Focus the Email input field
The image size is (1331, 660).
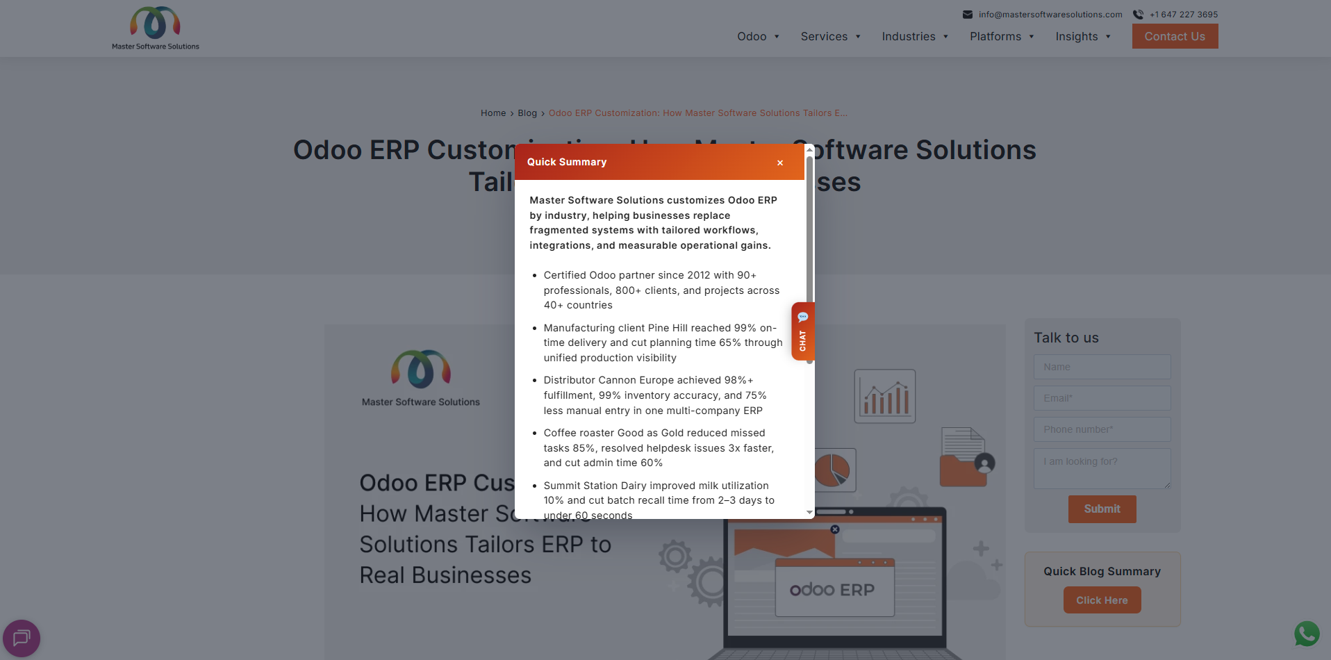1102,398
